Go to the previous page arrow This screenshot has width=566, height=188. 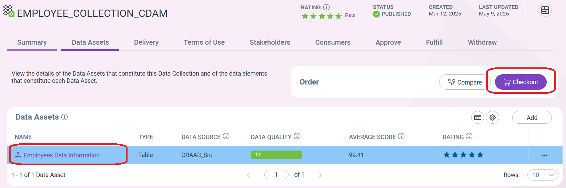[249, 175]
